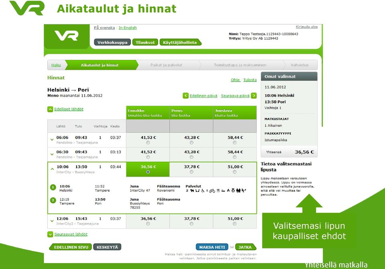Click the Perus Eko-luokka column header

point(191,113)
